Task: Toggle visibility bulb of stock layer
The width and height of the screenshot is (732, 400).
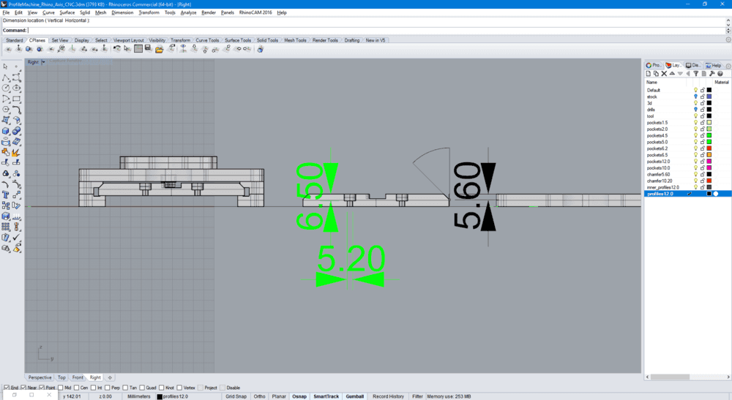Action: point(695,97)
